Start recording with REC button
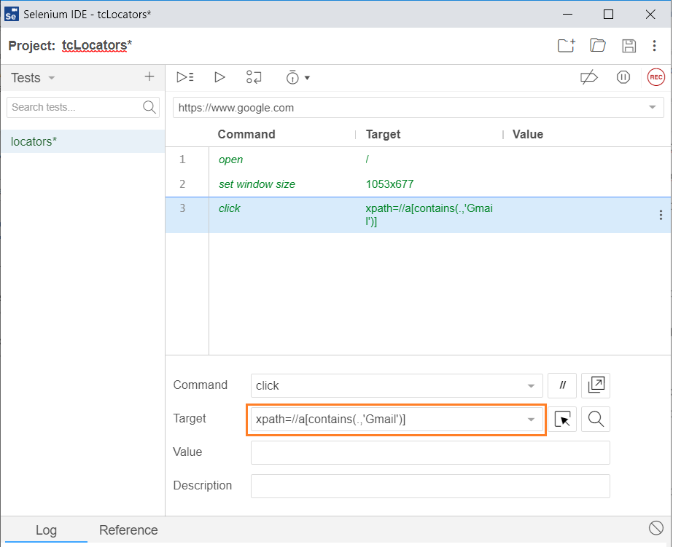This screenshot has width=673, height=547. [656, 77]
